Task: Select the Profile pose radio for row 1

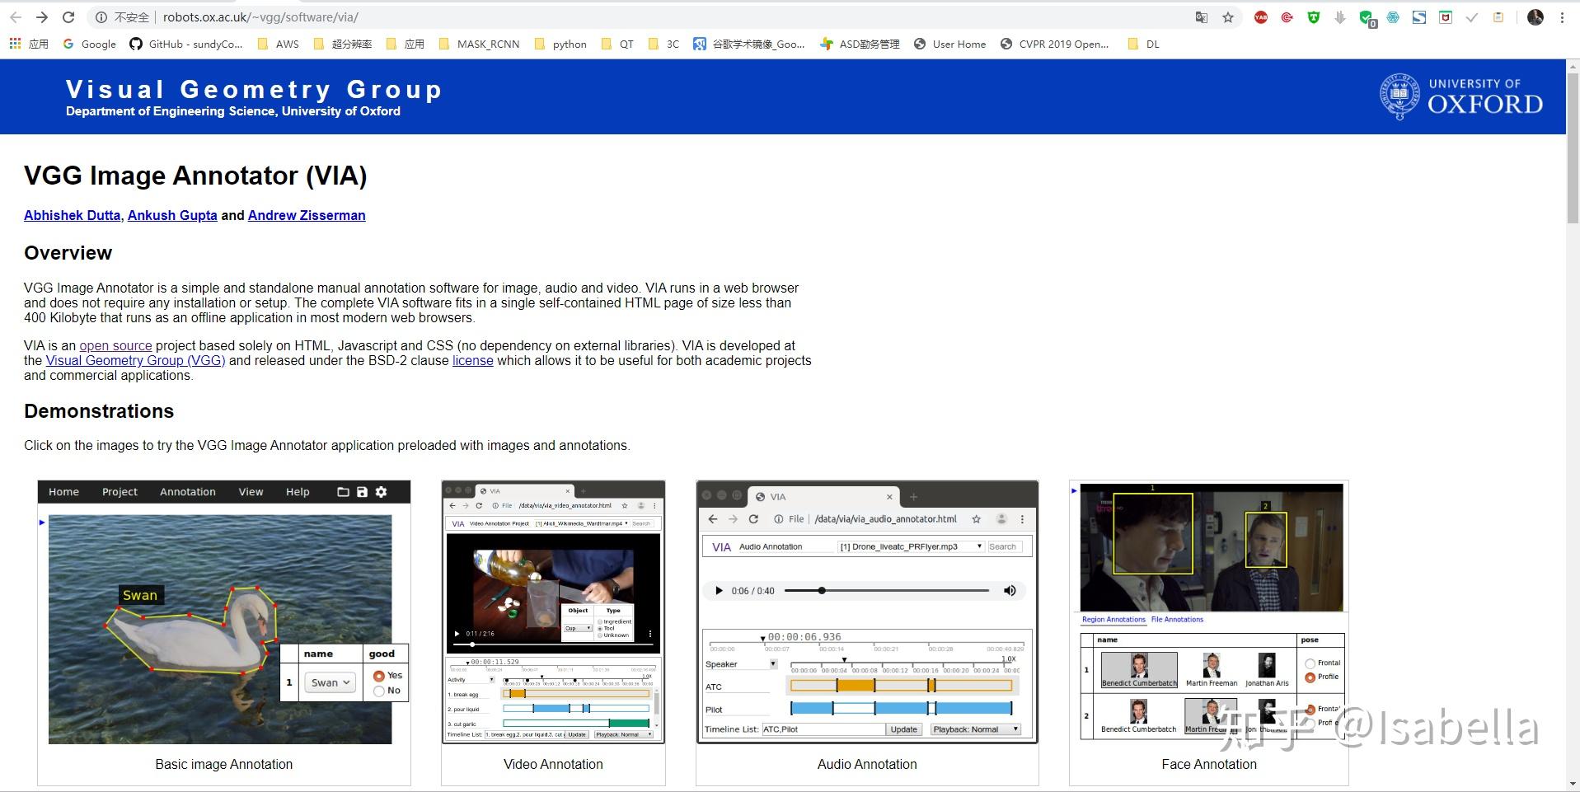Action: pyautogui.click(x=1309, y=677)
